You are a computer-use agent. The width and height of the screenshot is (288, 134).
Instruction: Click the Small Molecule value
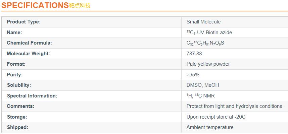pyautogui.click(x=203, y=22)
